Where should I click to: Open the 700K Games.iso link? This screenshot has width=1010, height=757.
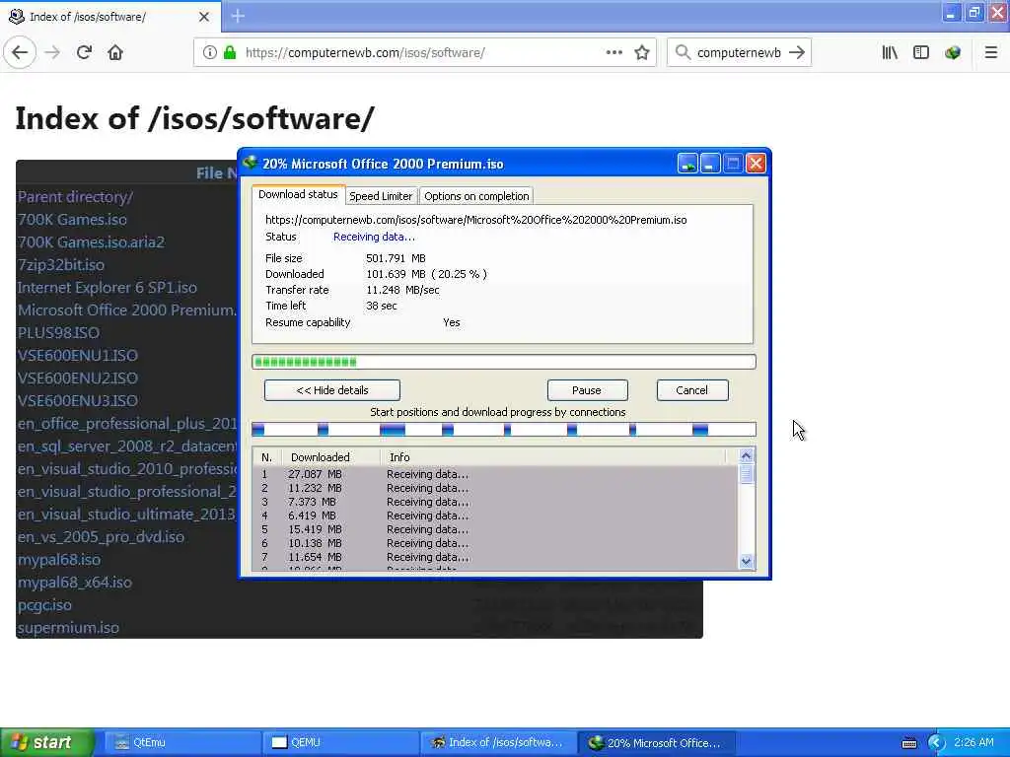point(72,220)
